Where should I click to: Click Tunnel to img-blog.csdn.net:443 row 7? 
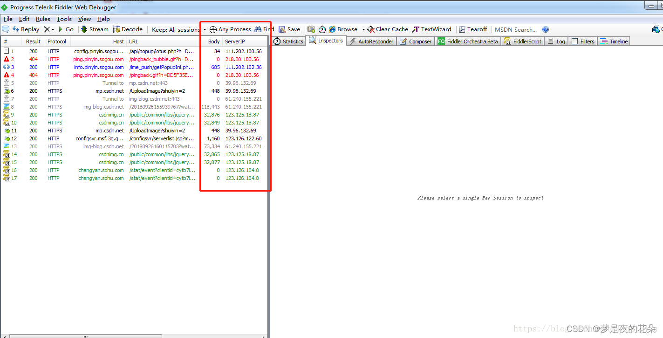[x=134, y=99]
